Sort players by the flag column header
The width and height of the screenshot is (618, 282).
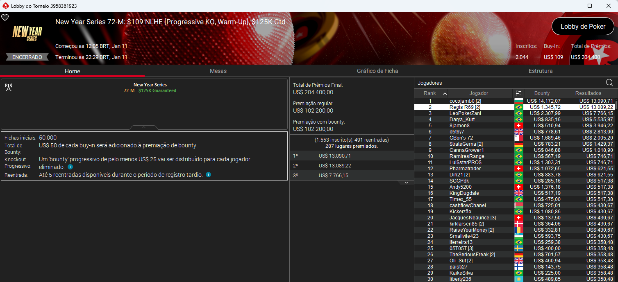pyautogui.click(x=518, y=93)
